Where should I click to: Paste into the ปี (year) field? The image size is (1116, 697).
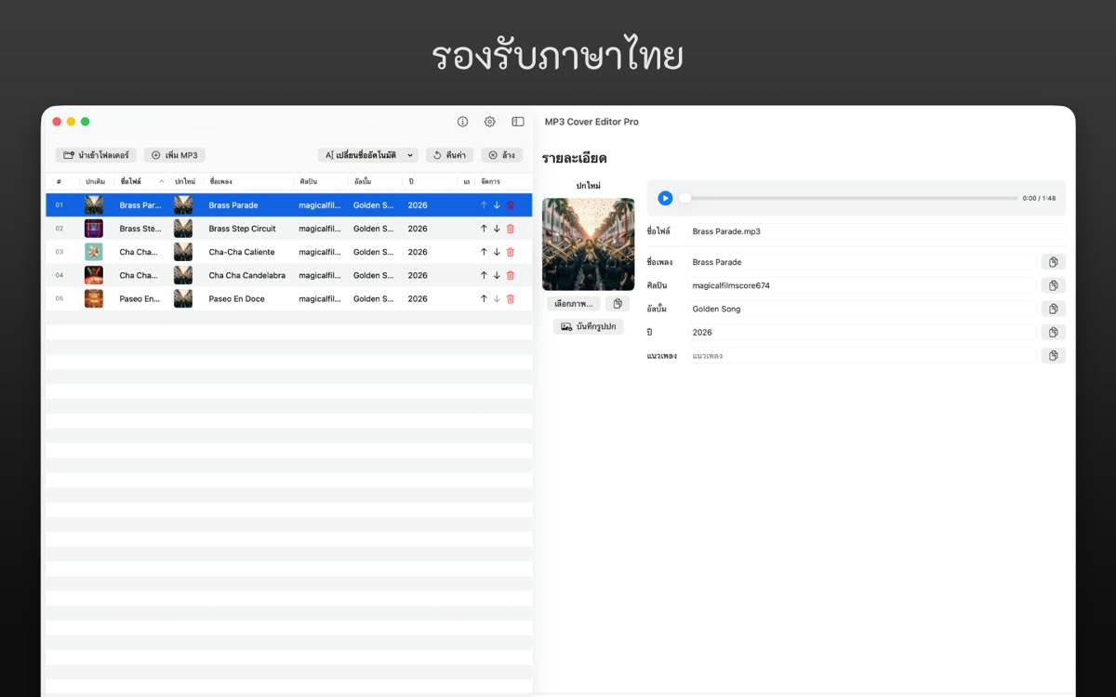(1054, 332)
